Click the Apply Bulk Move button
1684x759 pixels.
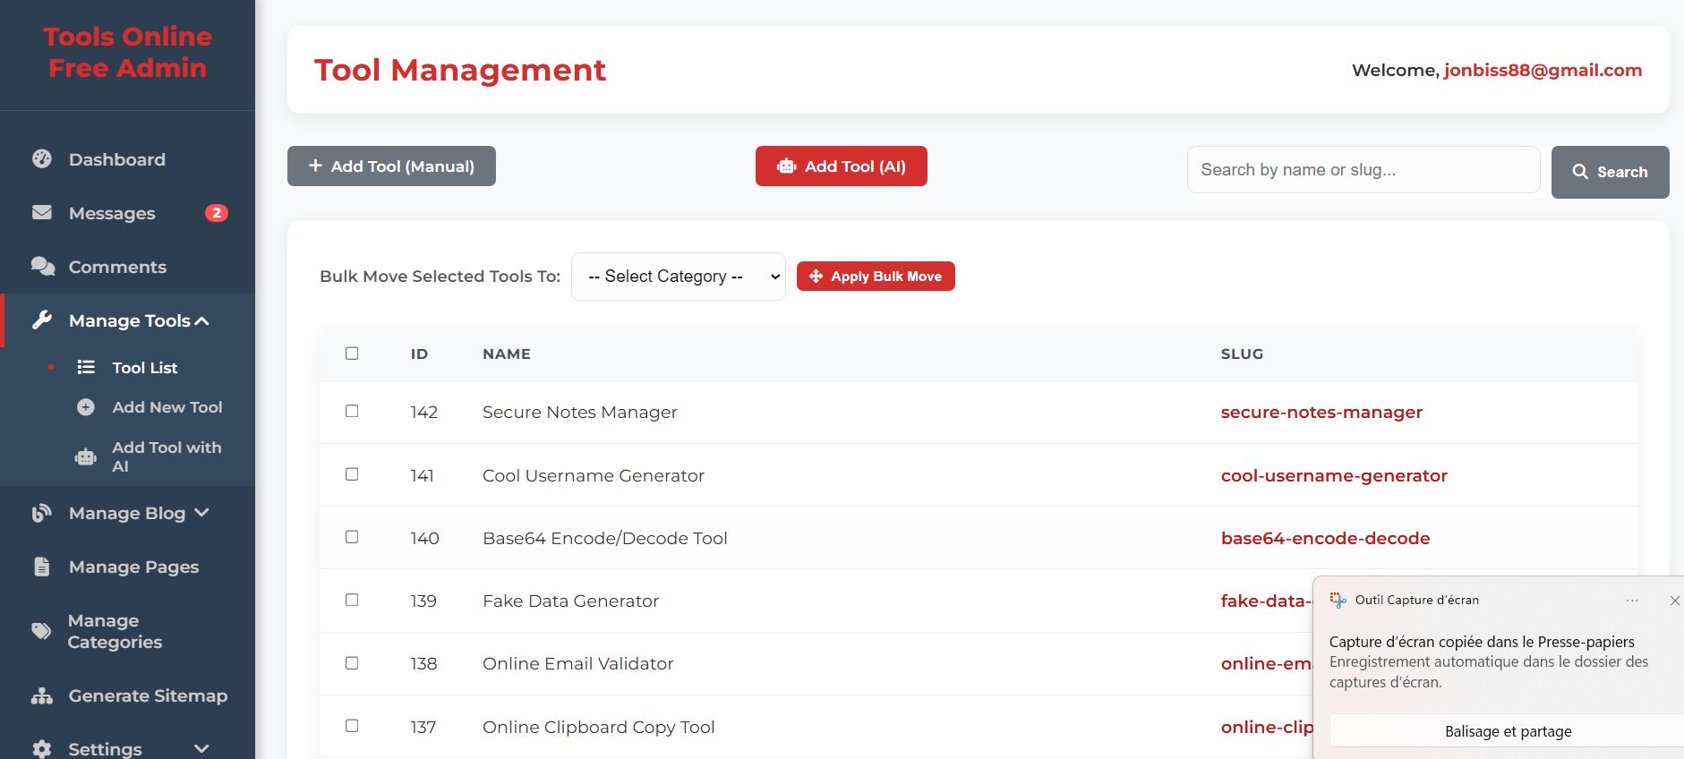tap(876, 277)
